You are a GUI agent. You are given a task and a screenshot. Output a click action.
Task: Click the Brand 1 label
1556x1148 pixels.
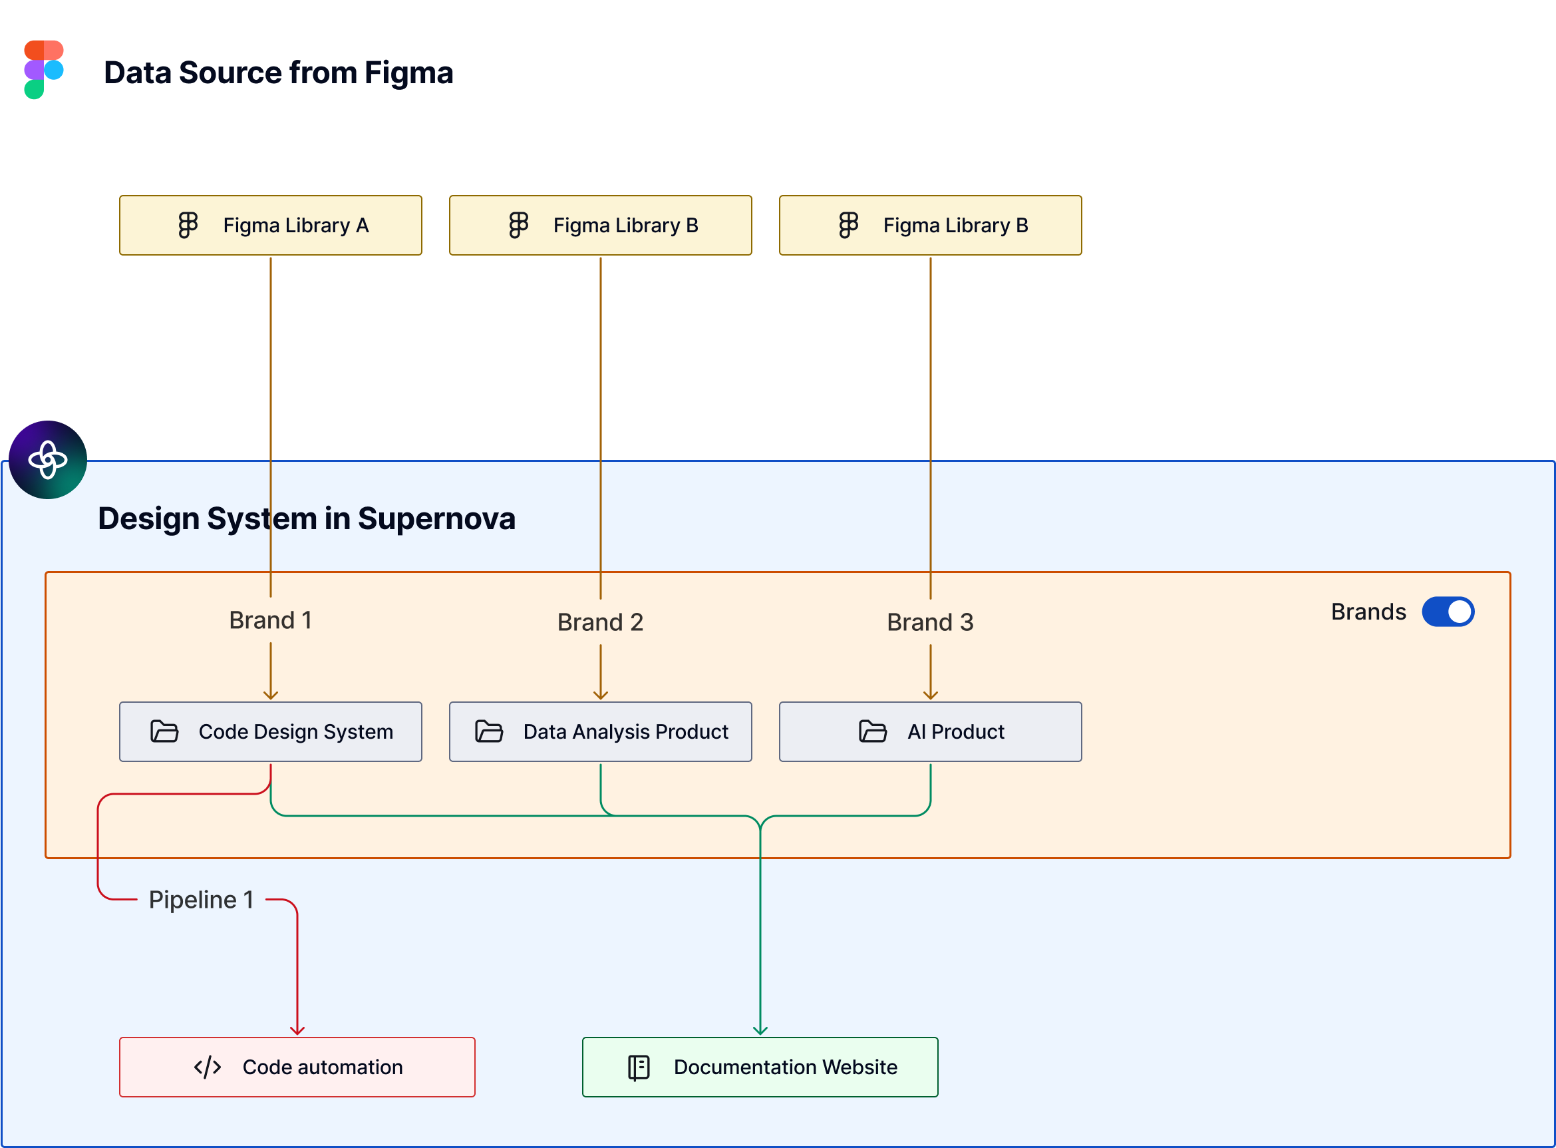pyautogui.click(x=271, y=620)
